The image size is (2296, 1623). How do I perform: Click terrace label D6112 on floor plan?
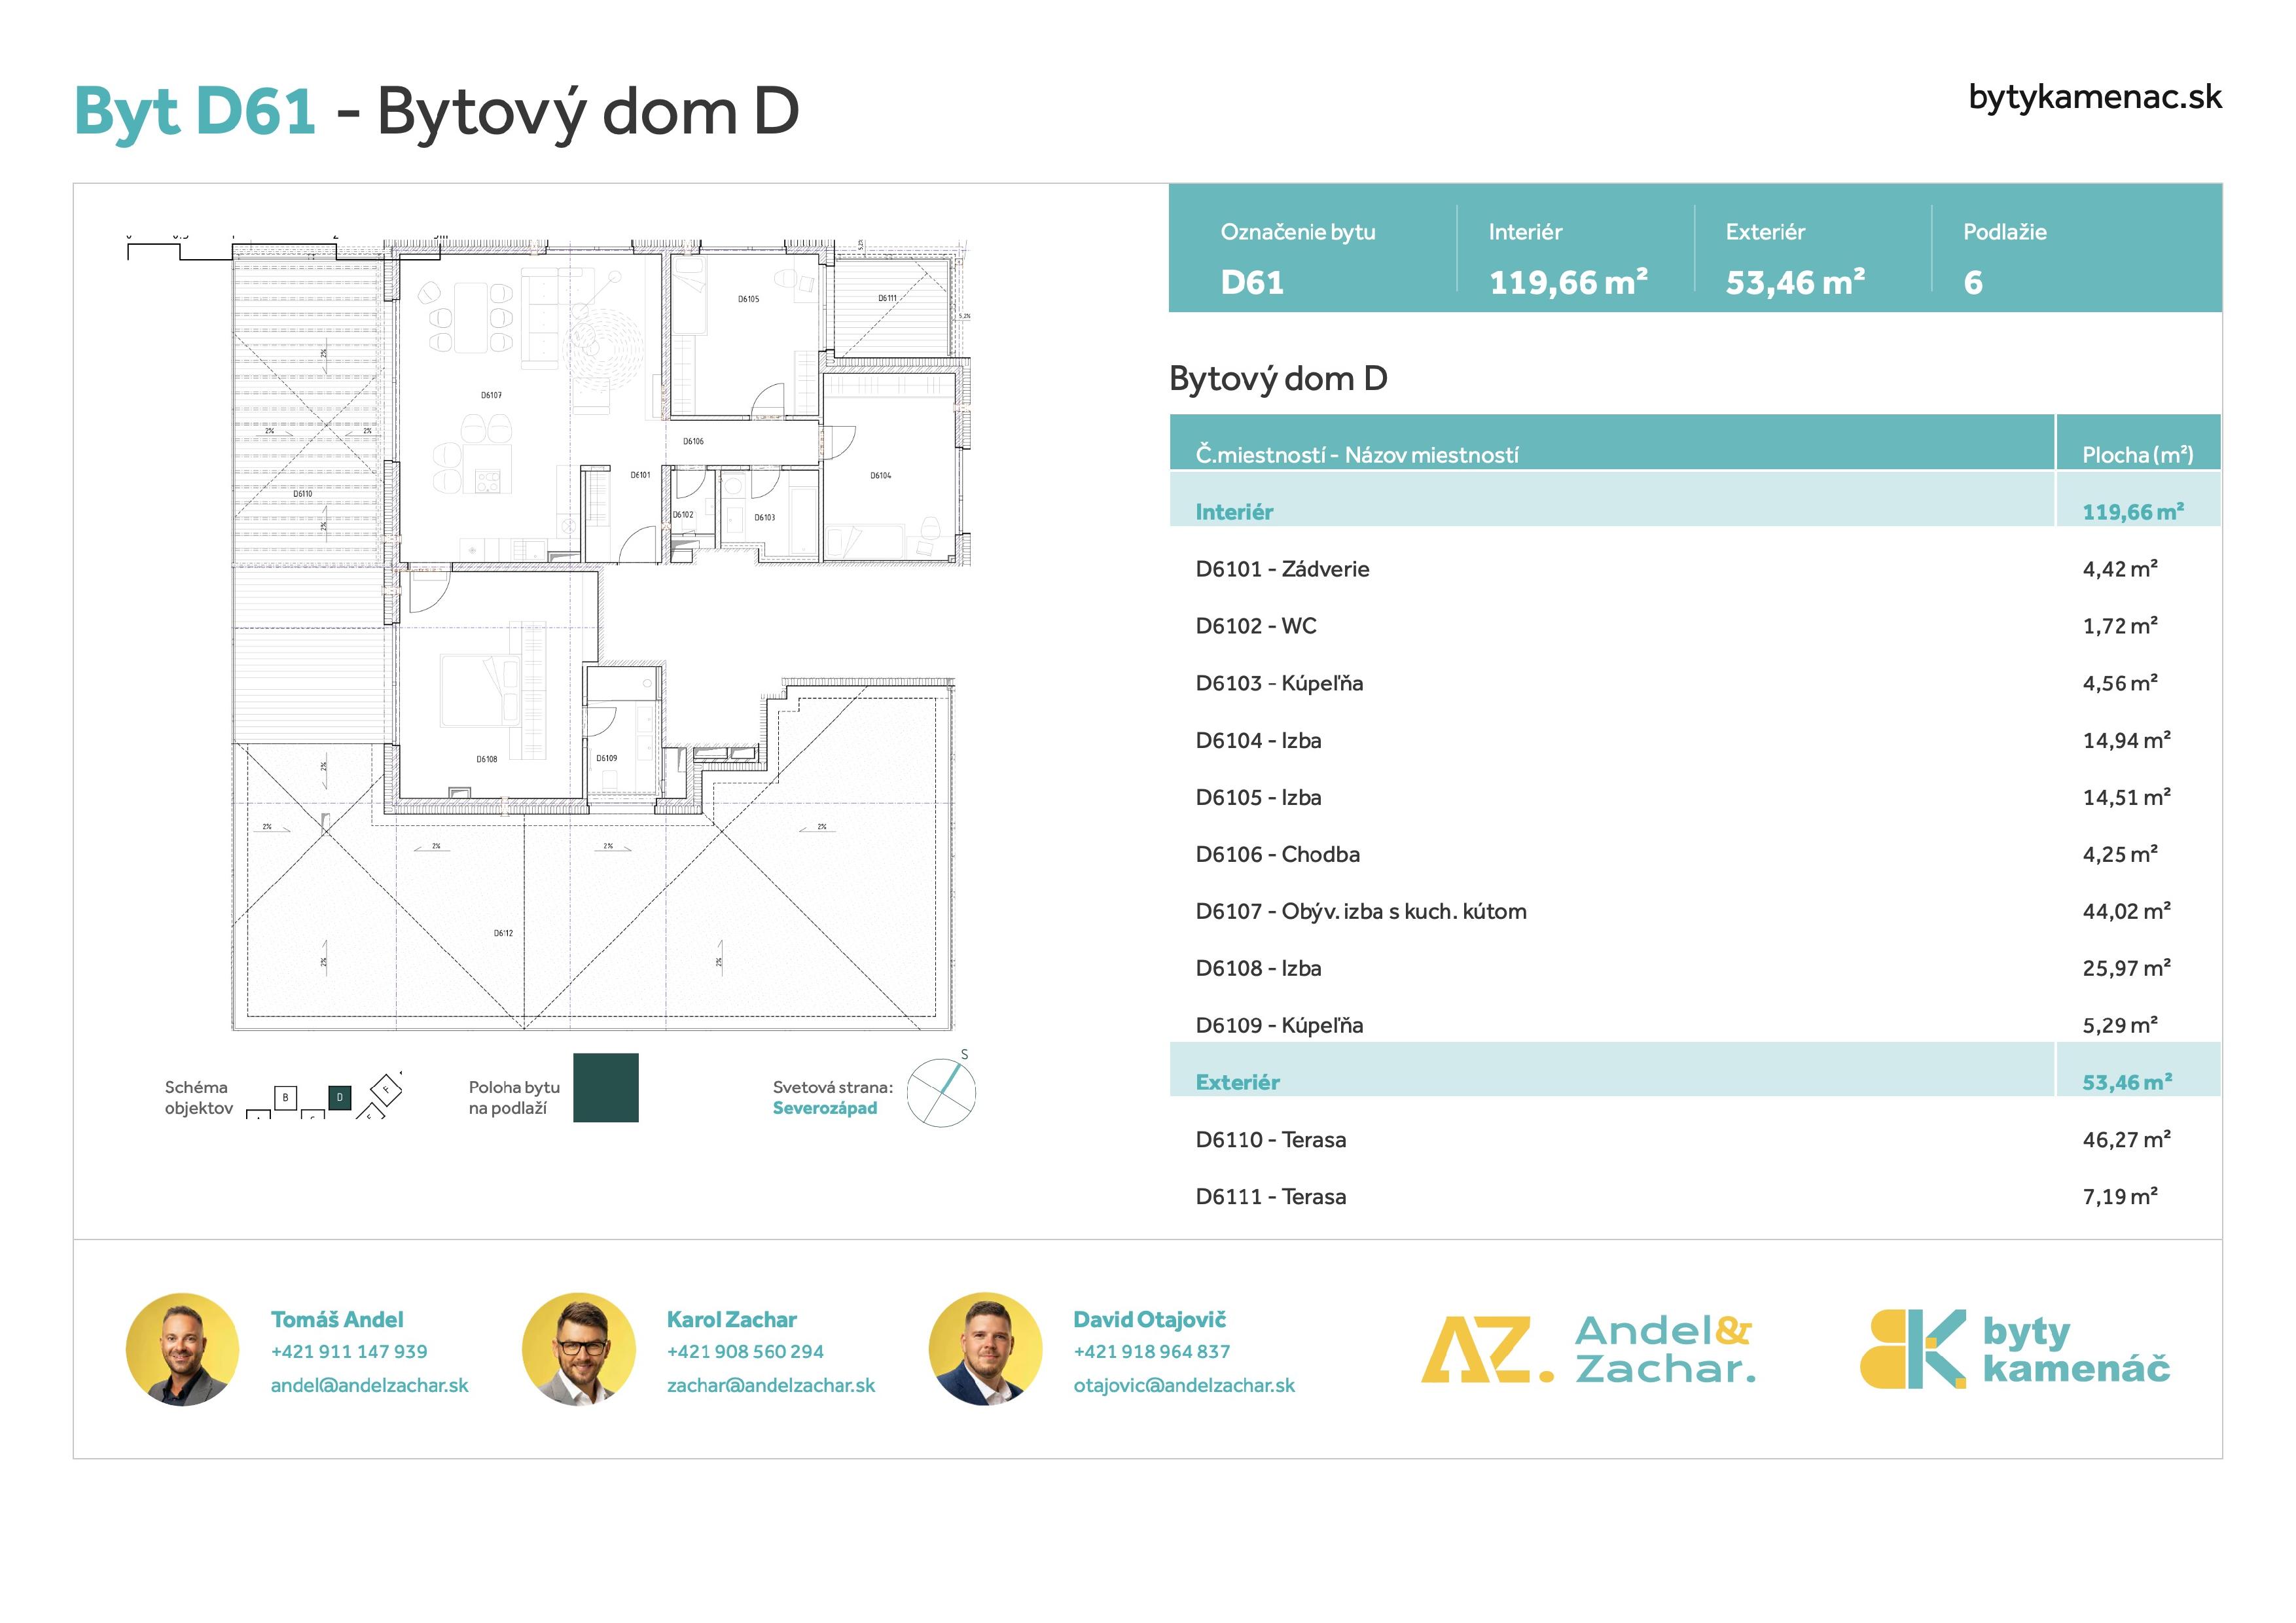pyautogui.click(x=503, y=933)
